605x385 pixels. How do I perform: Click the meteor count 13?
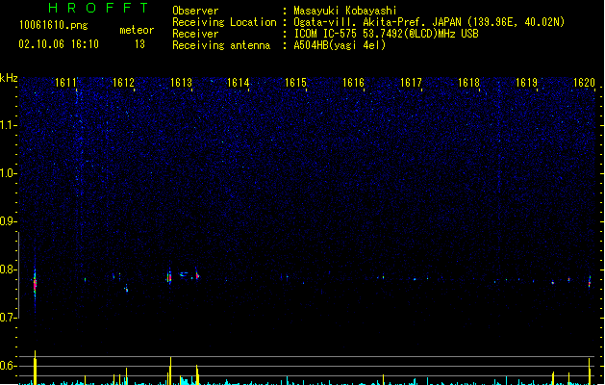click(x=139, y=44)
